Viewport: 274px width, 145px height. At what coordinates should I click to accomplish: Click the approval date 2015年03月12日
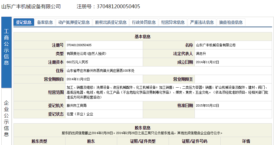tap(207, 105)
